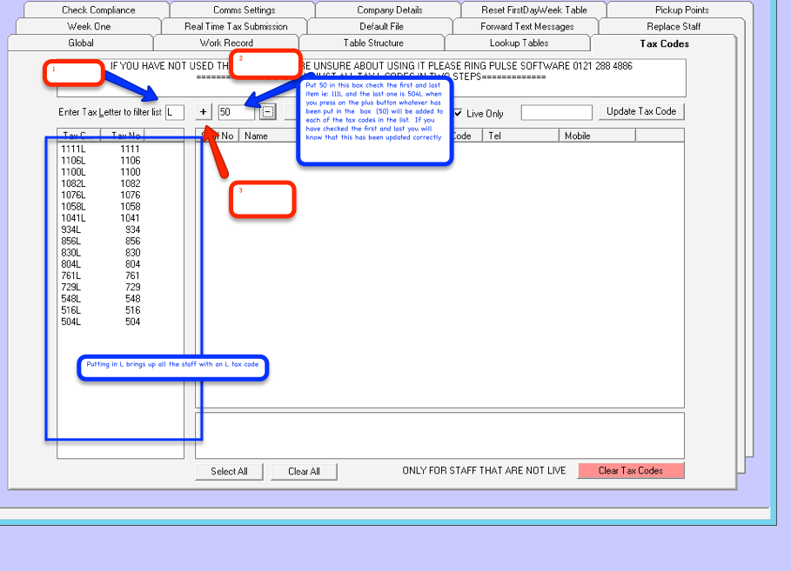Click the minus button beside the 50 field
This screenshot has width=791, height=571.
click(268, 112)
